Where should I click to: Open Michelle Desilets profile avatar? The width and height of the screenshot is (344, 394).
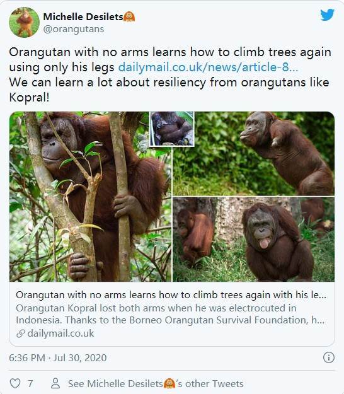[24, 22]
